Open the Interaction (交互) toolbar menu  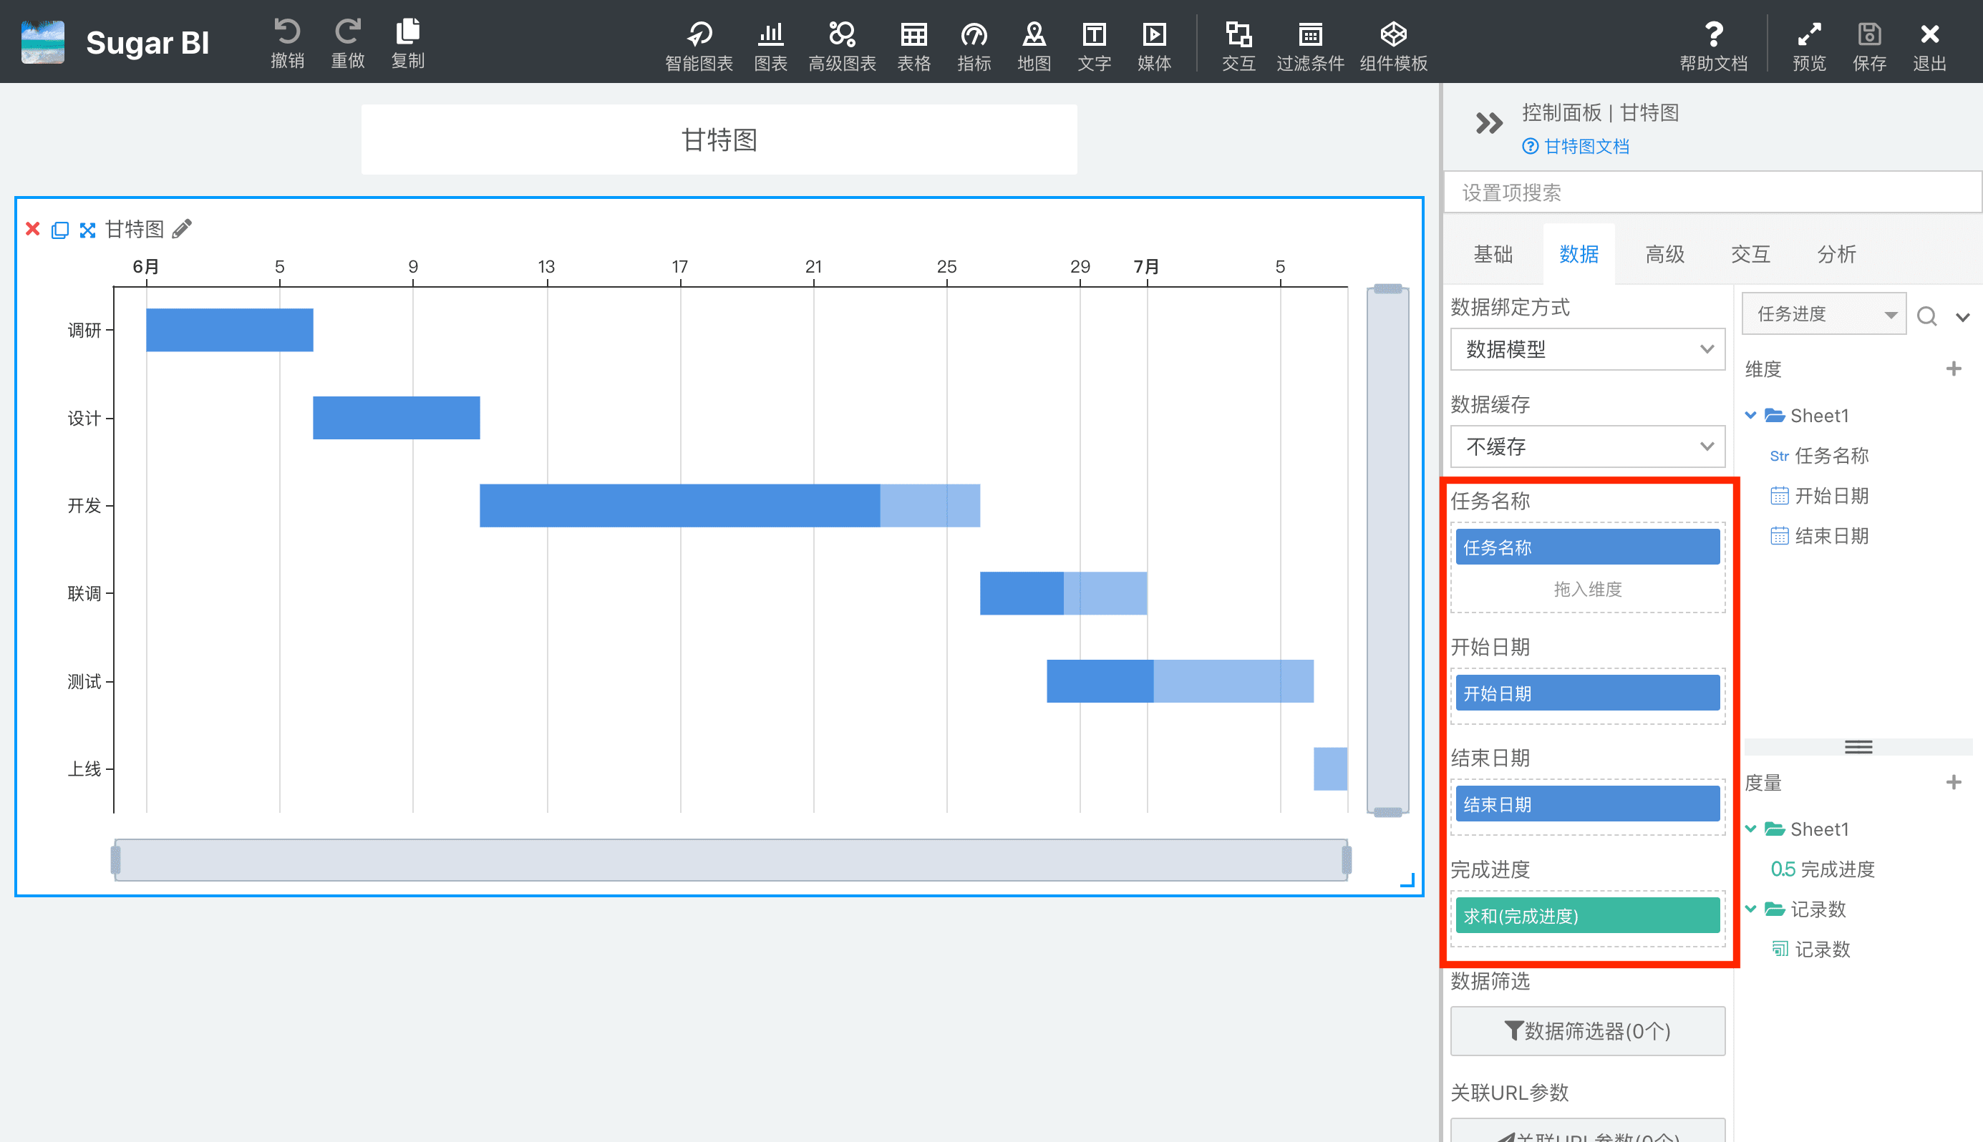[x=1238, y=46]
